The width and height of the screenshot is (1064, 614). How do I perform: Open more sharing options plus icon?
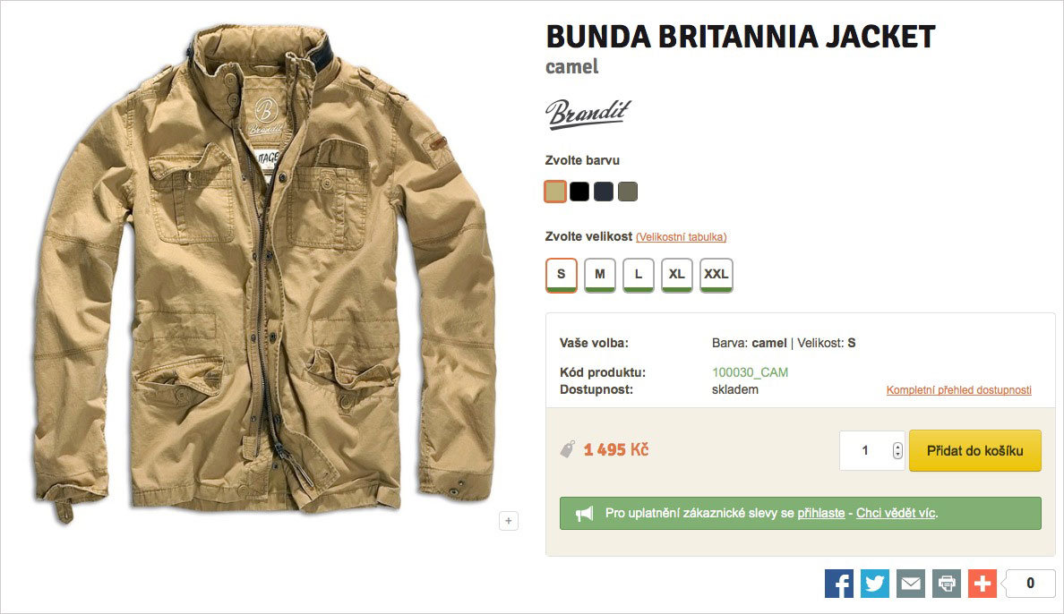click(x=982, y=584)
